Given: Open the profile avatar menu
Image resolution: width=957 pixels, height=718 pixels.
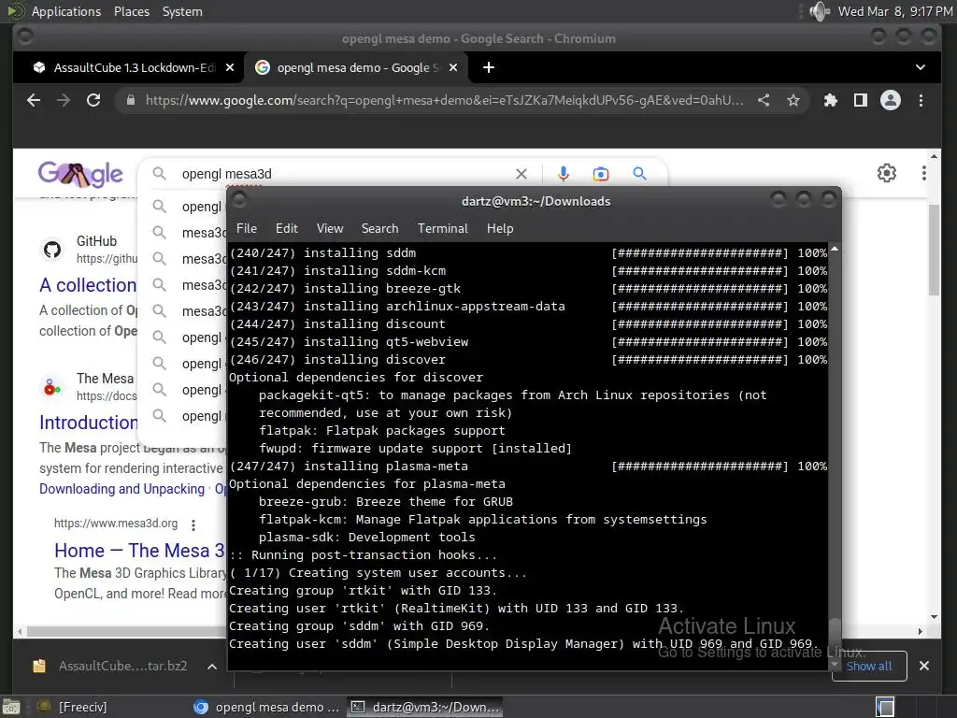Looking at the screenshot, I should pyautogui.click(x=891, y=100).
